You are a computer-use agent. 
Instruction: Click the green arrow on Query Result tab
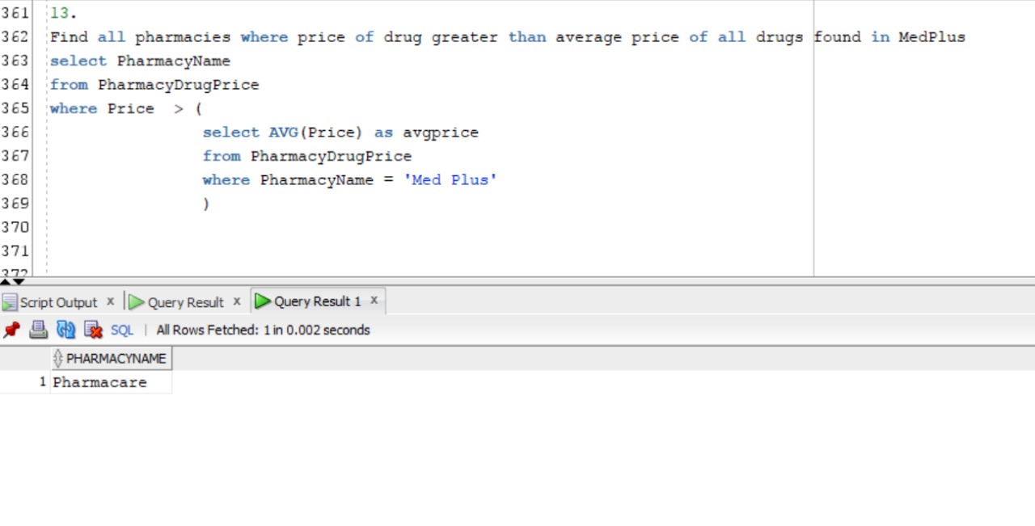[x=135, y=301]
